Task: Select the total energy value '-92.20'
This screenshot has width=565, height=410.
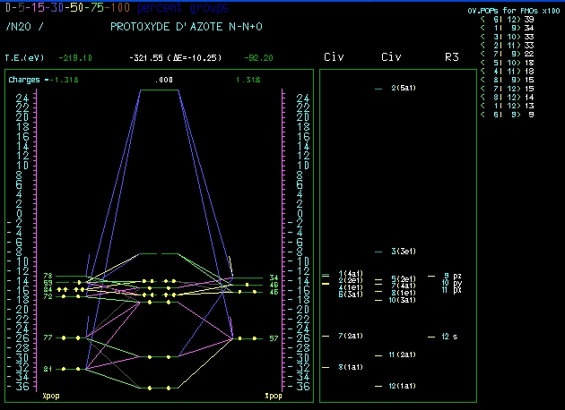Action: tap(258, 57)
